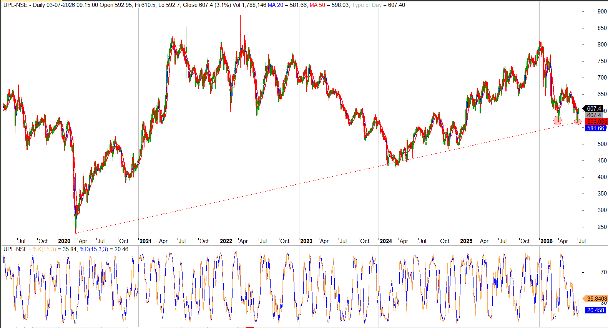Select the red 598.035 MA 50 value tag
Image resolution: width=608 pixels, height=328 pixels.
[x=596, y=122]
